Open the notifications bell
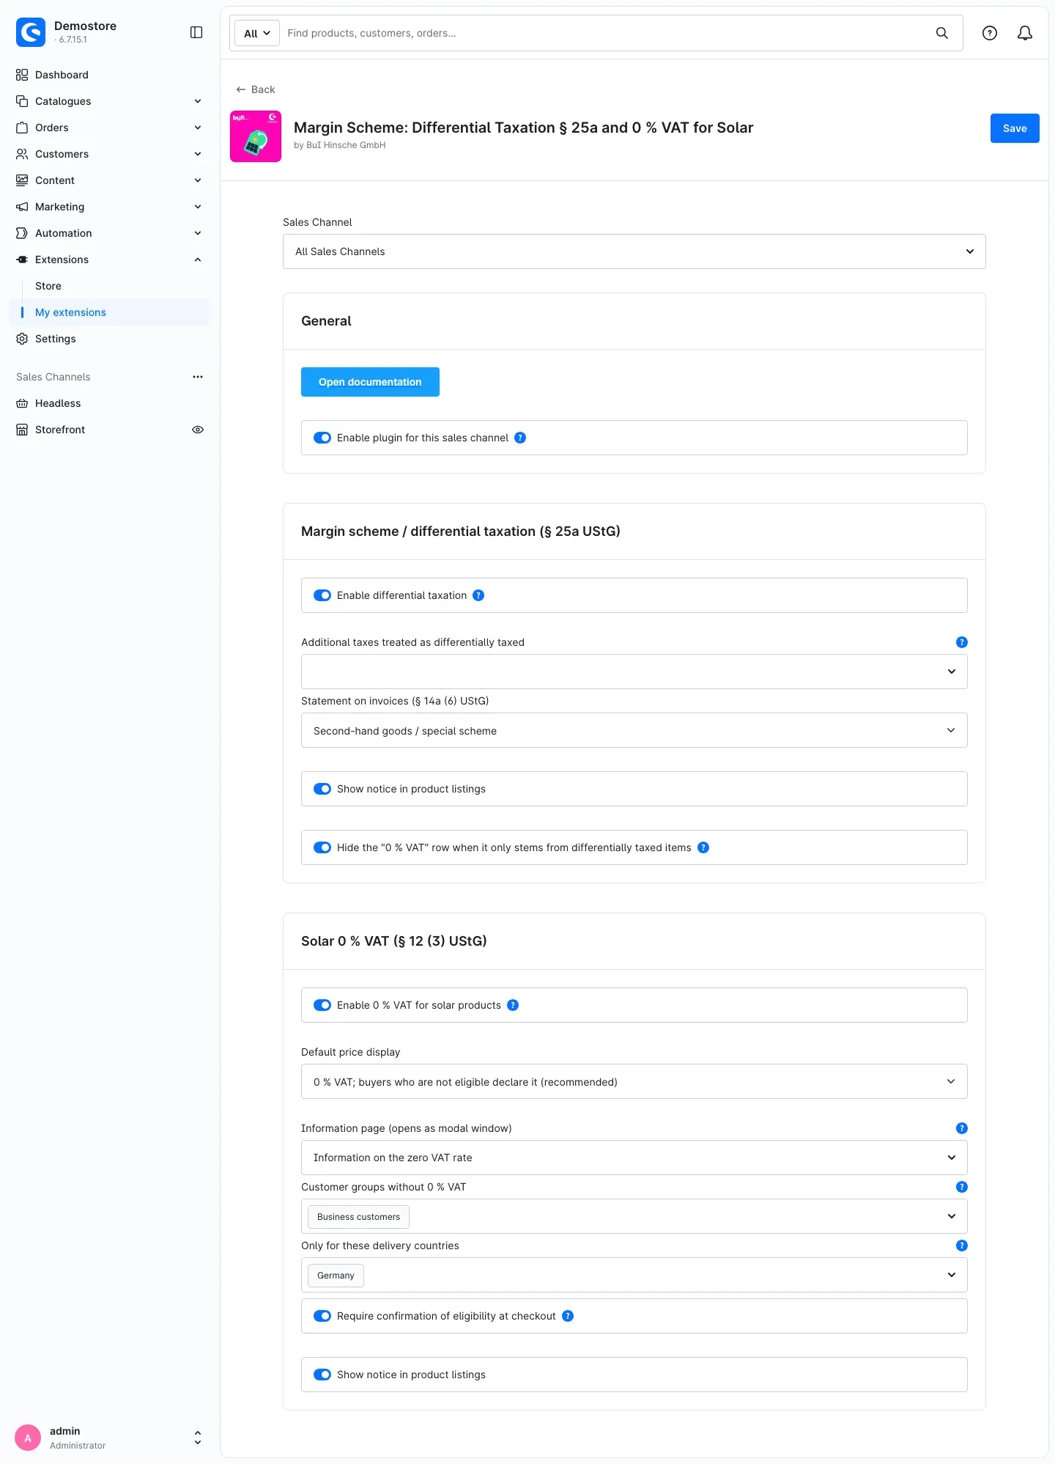The width and height of the screenshot is (1055, 1464). point(1025,33)
